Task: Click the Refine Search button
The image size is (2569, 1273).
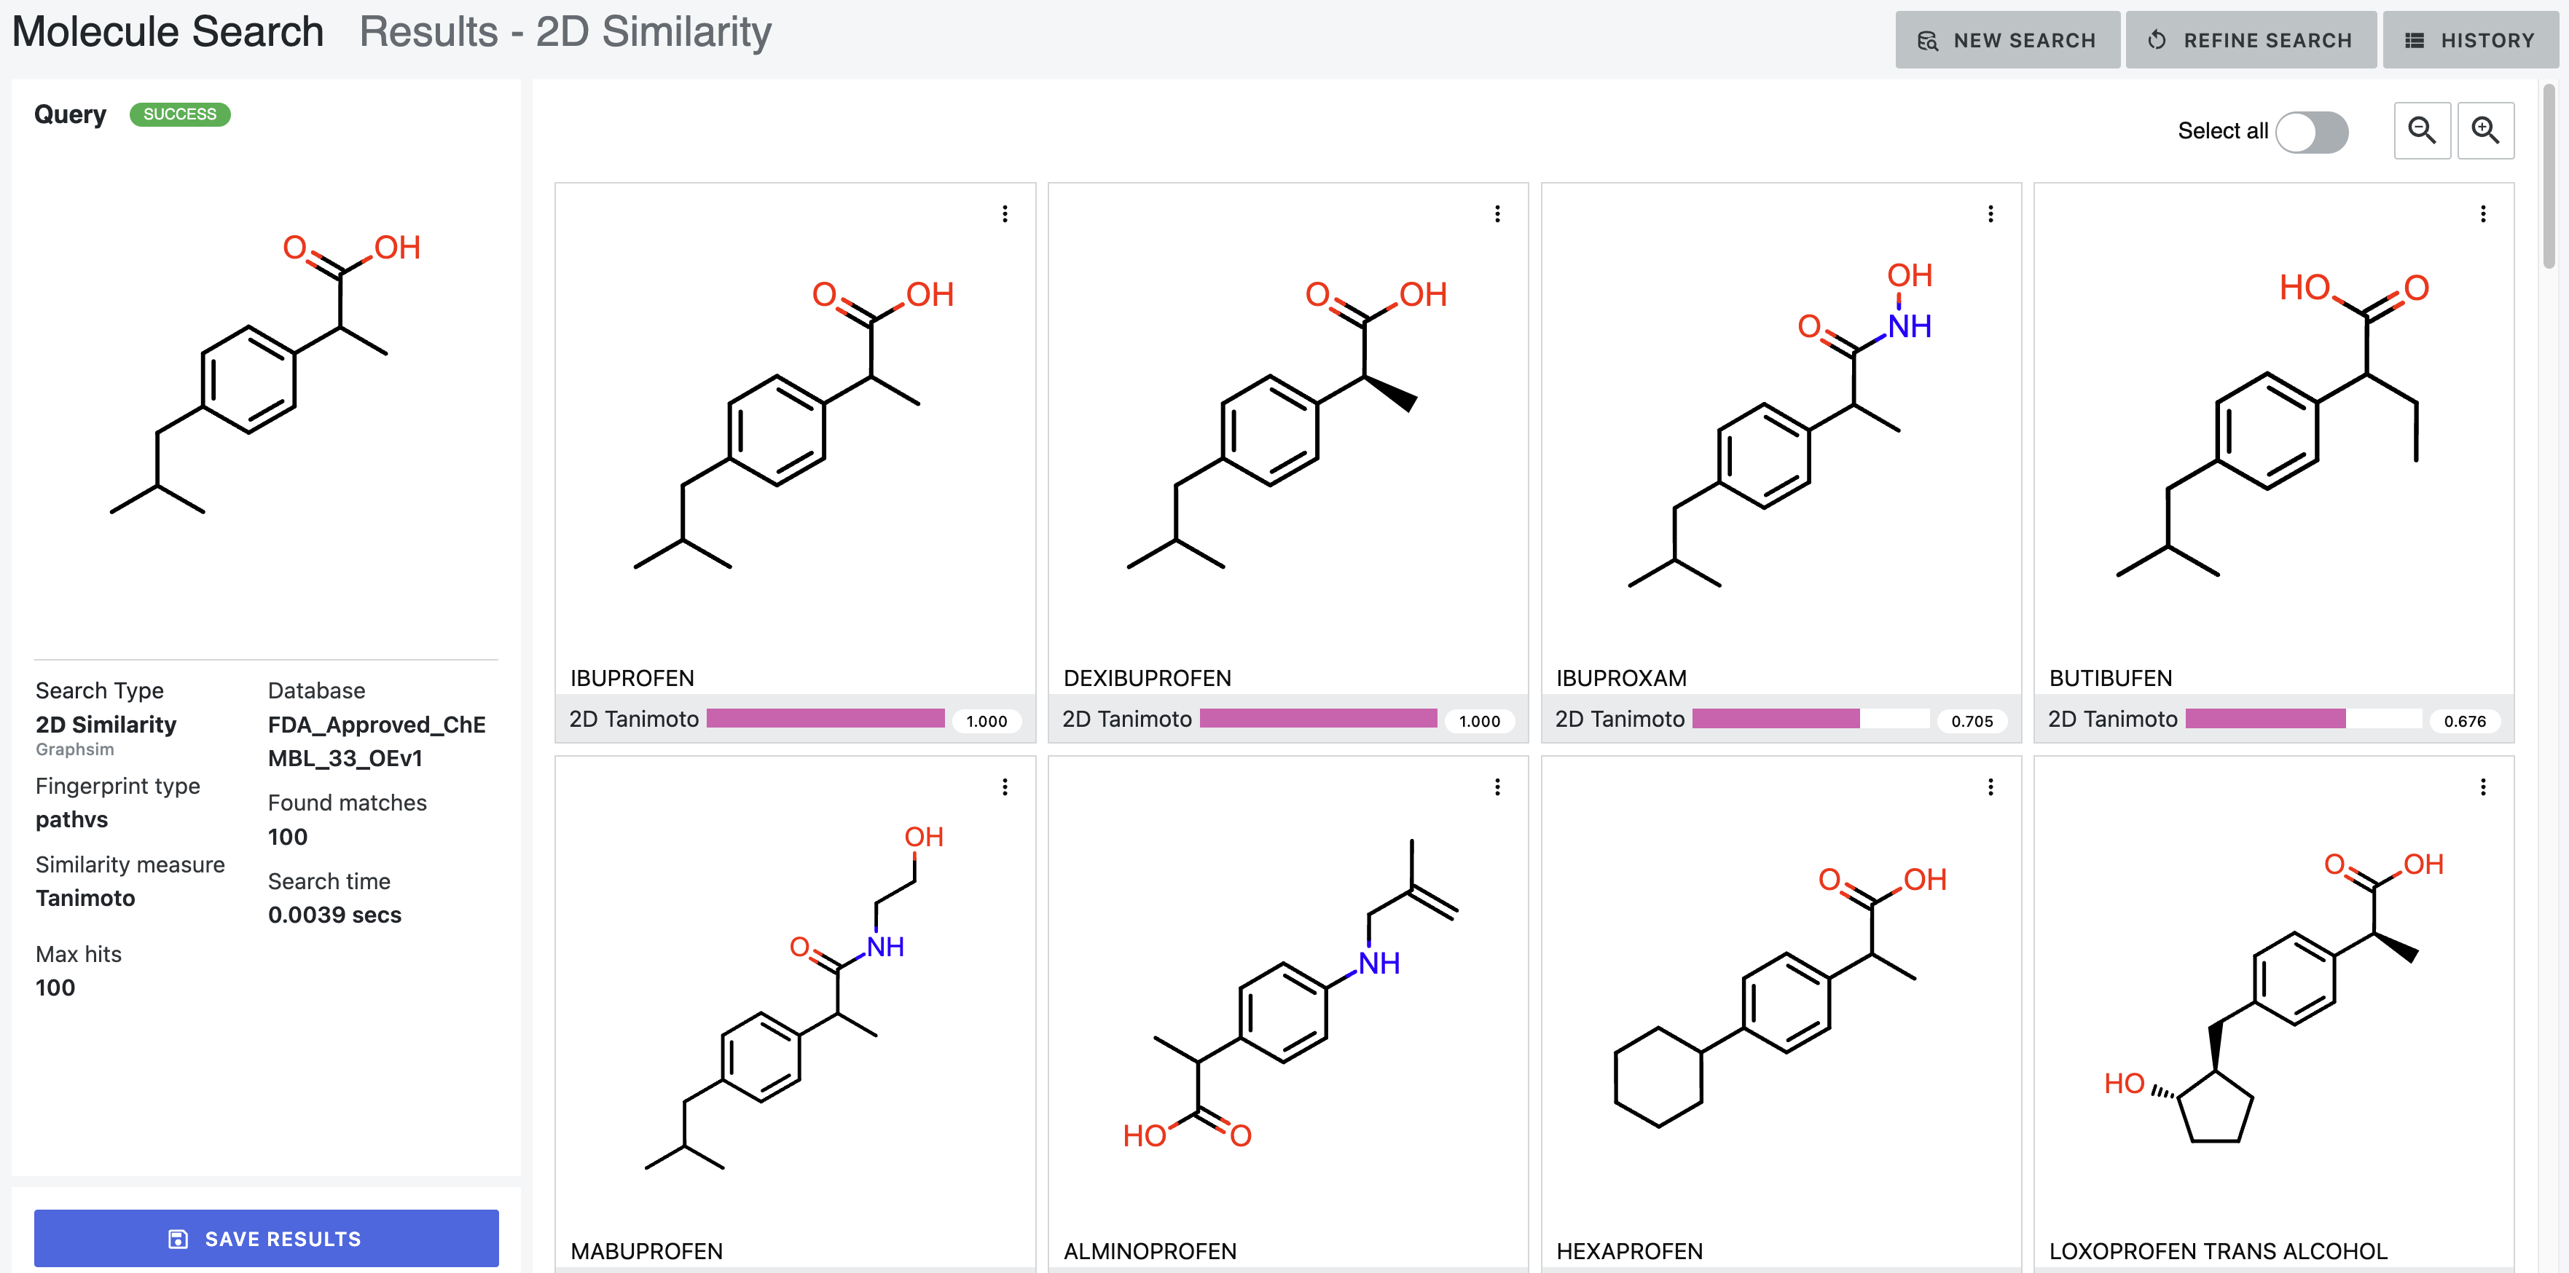Action: [x=2251, y=40]
